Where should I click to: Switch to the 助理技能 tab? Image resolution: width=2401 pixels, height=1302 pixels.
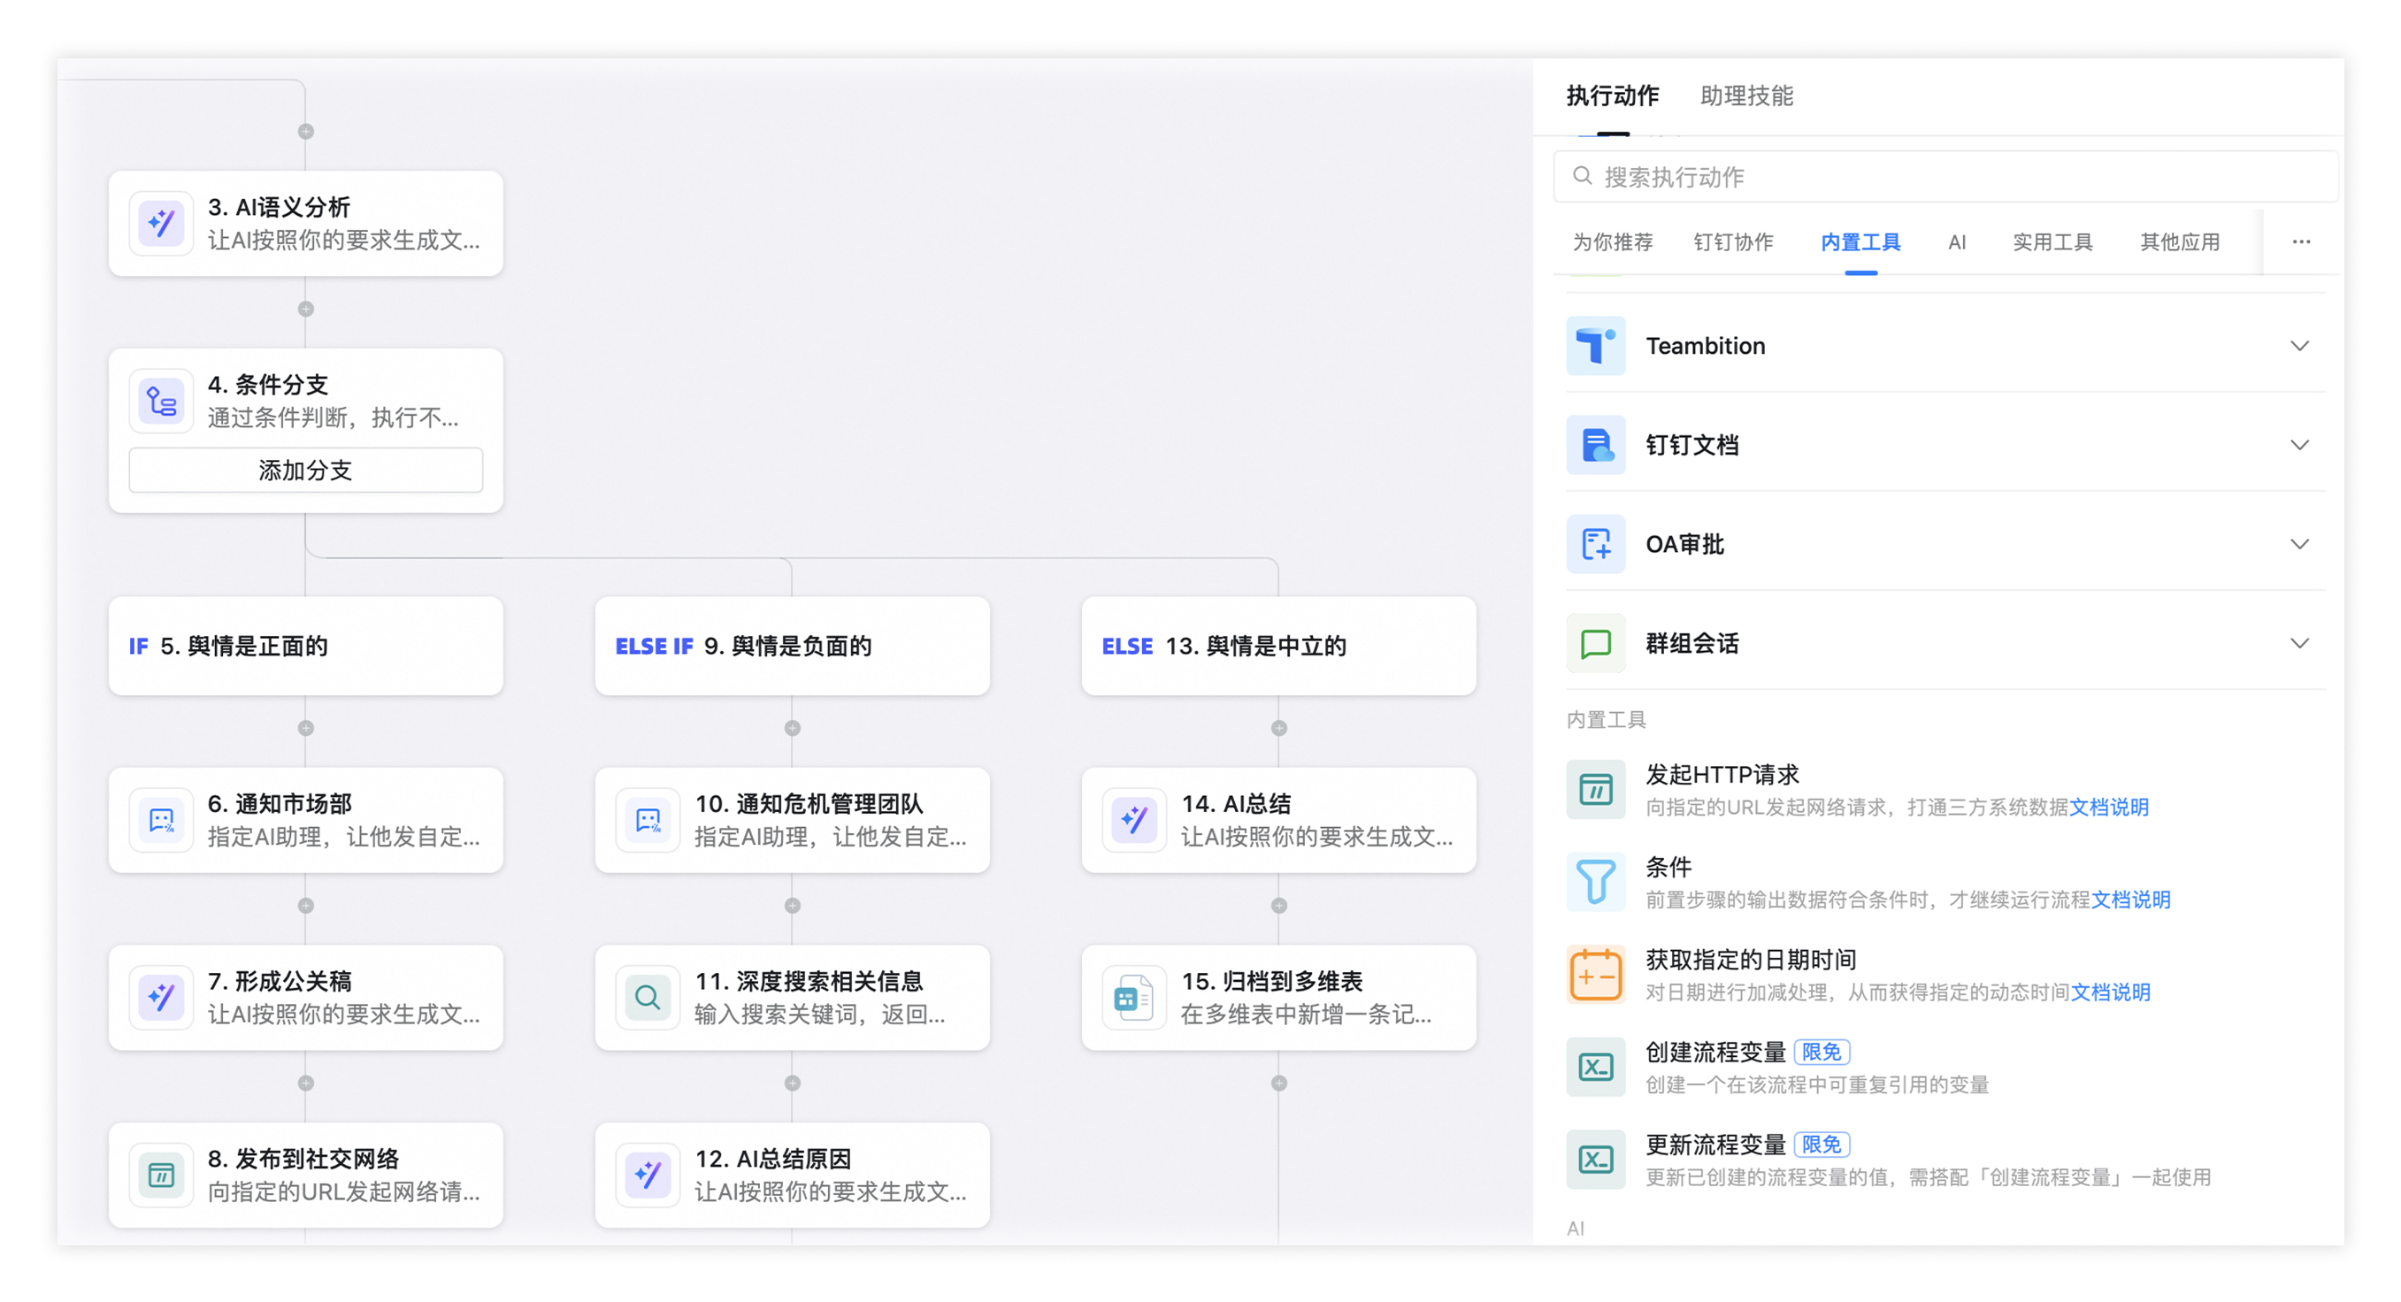click(x=1745, y=96)
